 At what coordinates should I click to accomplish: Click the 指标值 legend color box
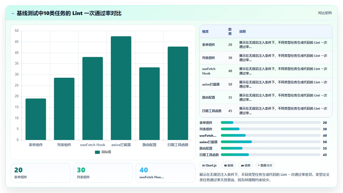point(97,152)
